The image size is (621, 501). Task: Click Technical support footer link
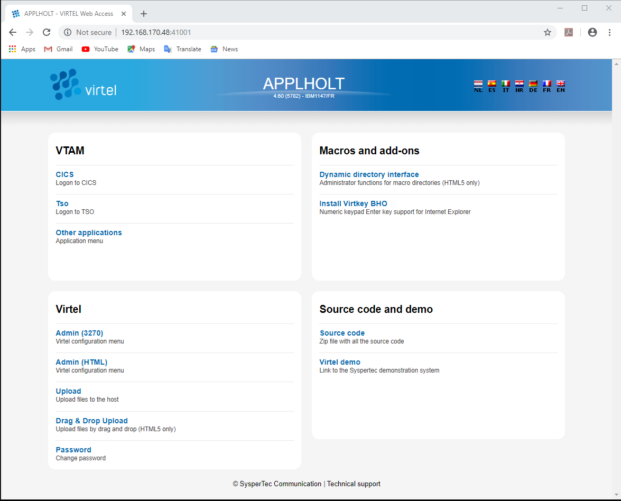tap(354, 484)
